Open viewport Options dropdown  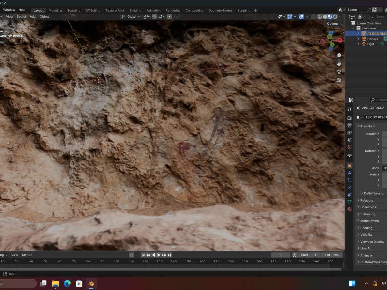[x=334, y=24]
